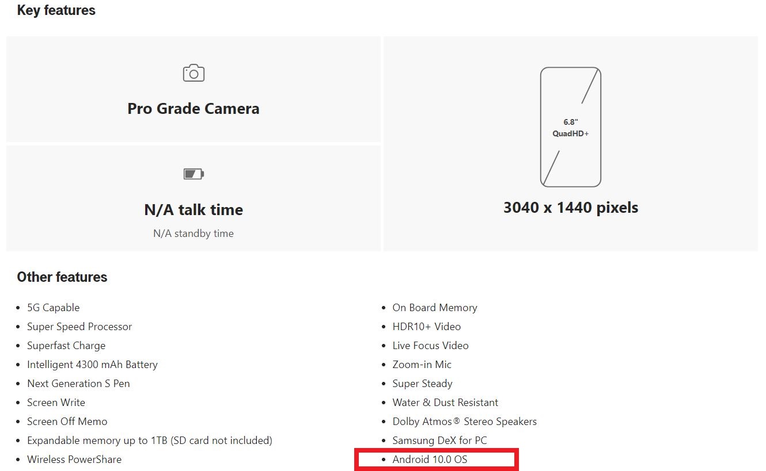
Task: Click the 5G Capable list item
Action: (x=54, y=308)
